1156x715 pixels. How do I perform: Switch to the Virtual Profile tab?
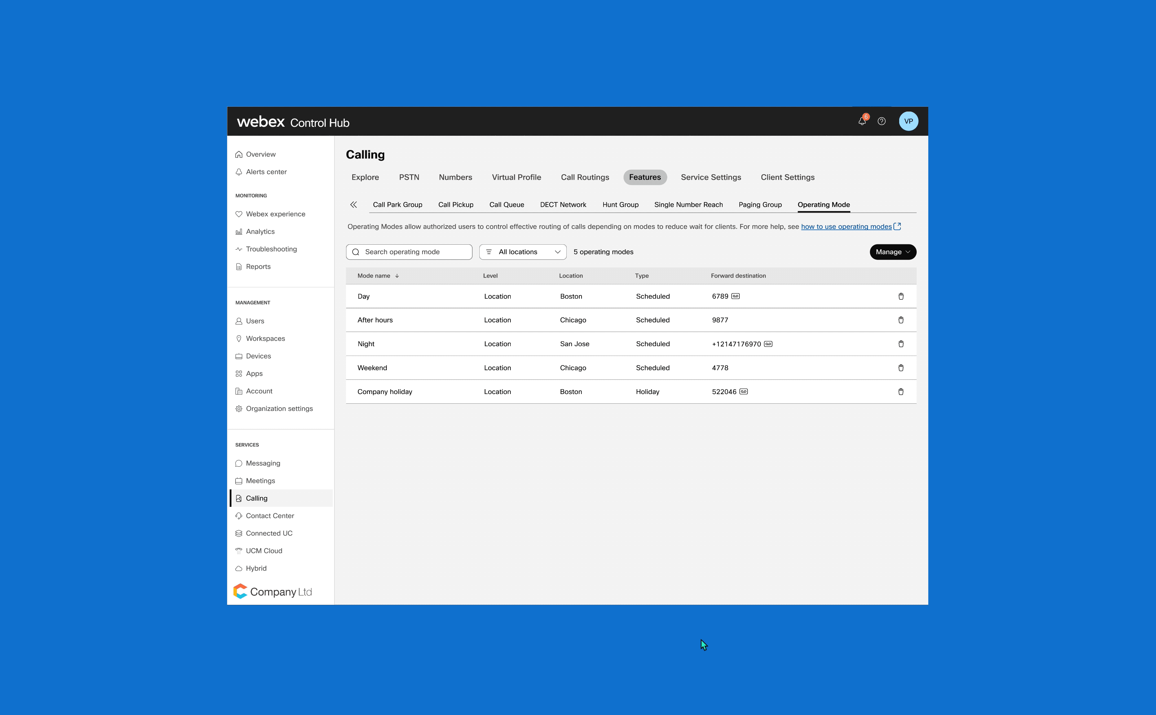[516, 177]
